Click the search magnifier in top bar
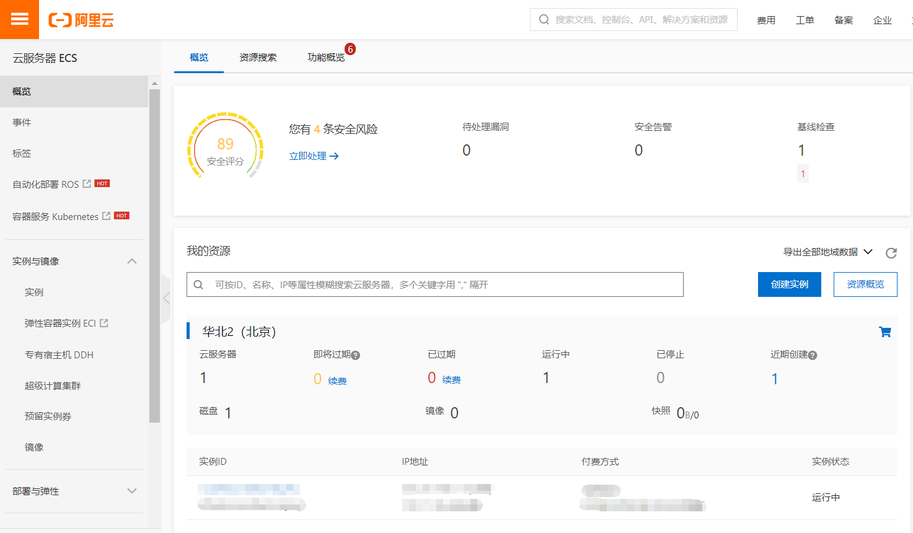This screenshot has width=913, height=533. 544,19
